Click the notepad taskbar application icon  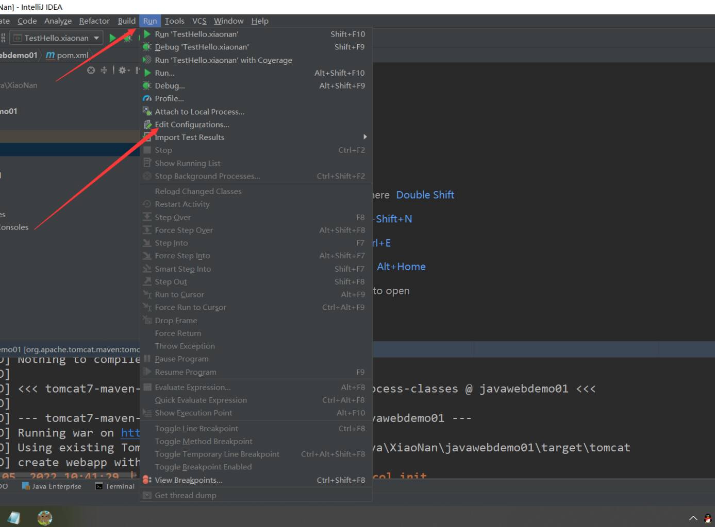[x=14, y=518]
